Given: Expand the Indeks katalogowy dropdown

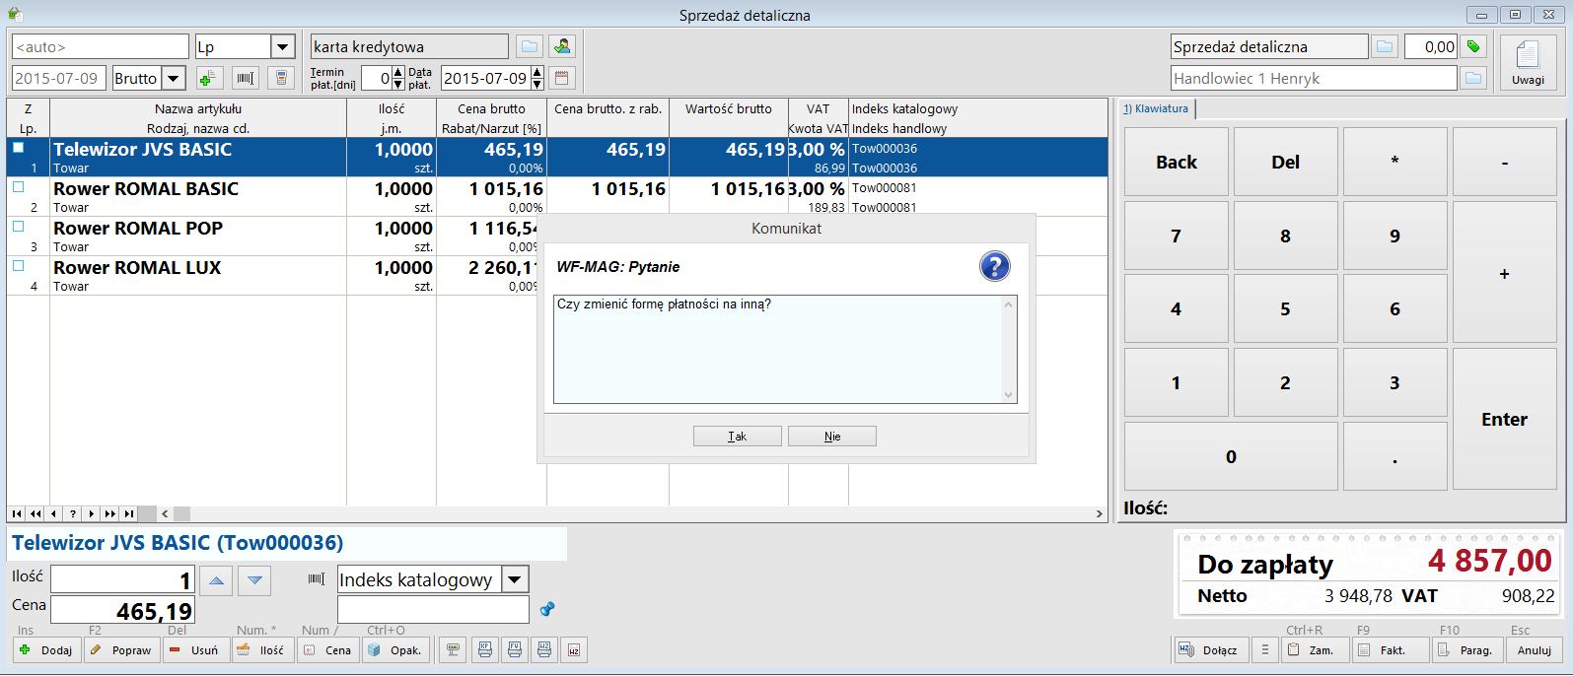Looking at the screenshot, I should coord(516,579).
